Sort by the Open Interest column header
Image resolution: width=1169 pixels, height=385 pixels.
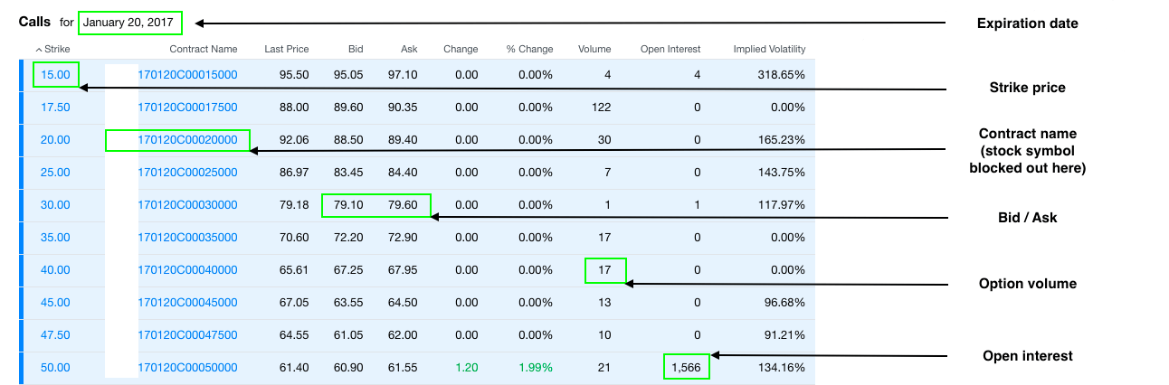(670, 50)
